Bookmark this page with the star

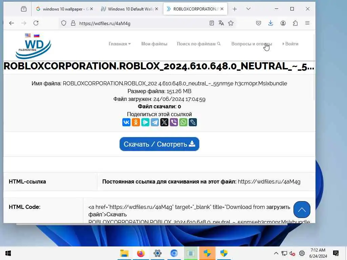coord(231,23)
